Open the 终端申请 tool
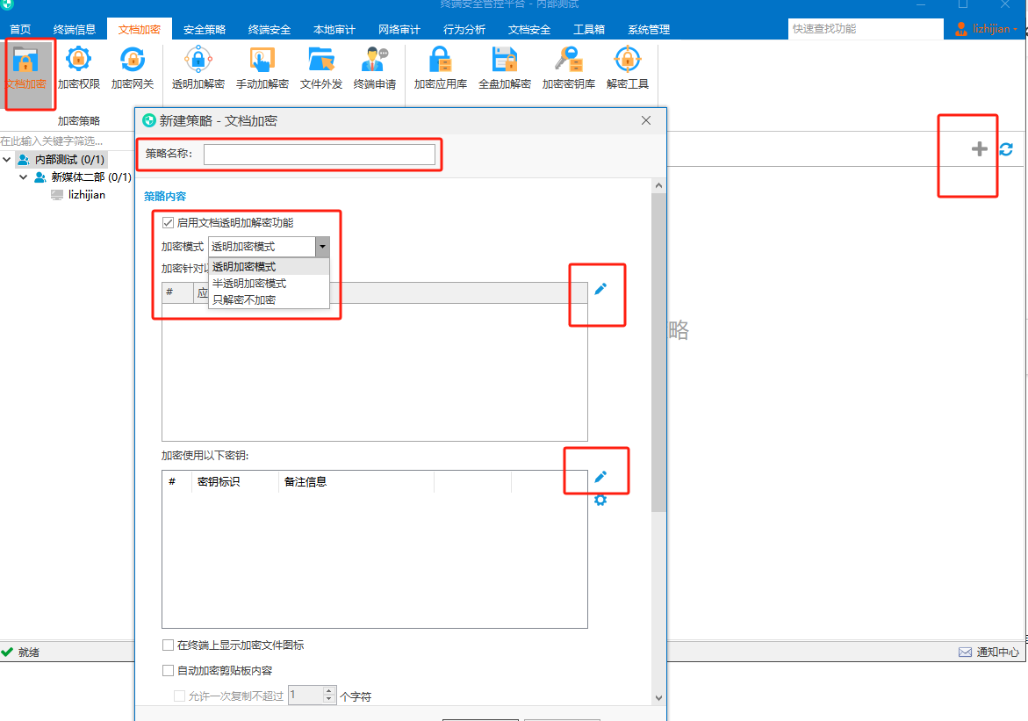 click(x=374, y=68)
